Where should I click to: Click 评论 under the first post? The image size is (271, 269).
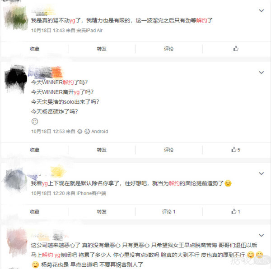point(168,49)
